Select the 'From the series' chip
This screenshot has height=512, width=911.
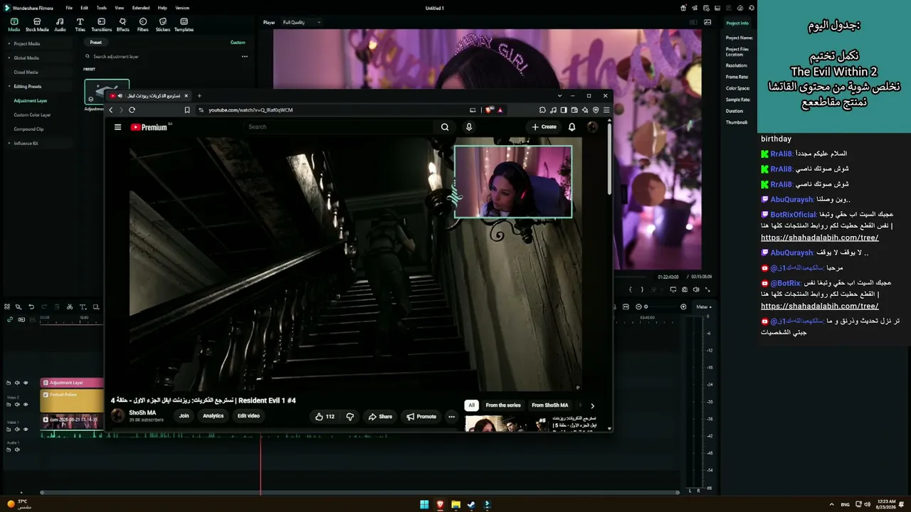pos(503,405)
